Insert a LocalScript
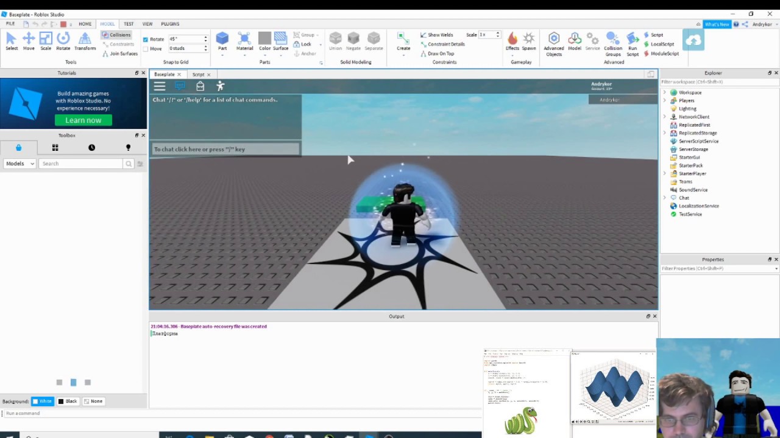Image resolution: width=780 pixels, height=438 pixels. [659, 44]
